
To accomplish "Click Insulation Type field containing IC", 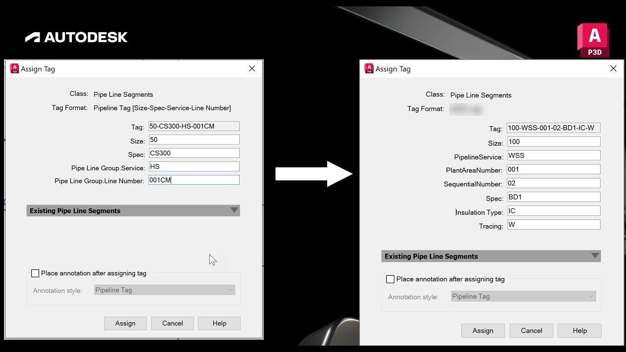I will [554, 211].
